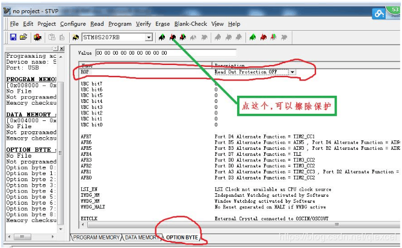Image resolution: width=402 pixels, height=248 pixels.
Task: Click the green 53 badge in title bar
Action: tap(395, 11)
